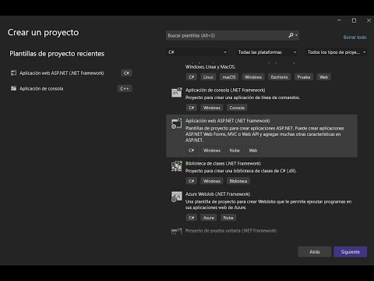This screenshot has width=374, height=281.
Task: Click the Nube tag under Azure WebJob
Action: [228, 218]
